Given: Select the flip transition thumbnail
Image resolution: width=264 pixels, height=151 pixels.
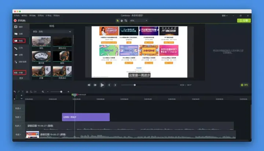Looking at the screenshot, I should (x=62, y=56).
